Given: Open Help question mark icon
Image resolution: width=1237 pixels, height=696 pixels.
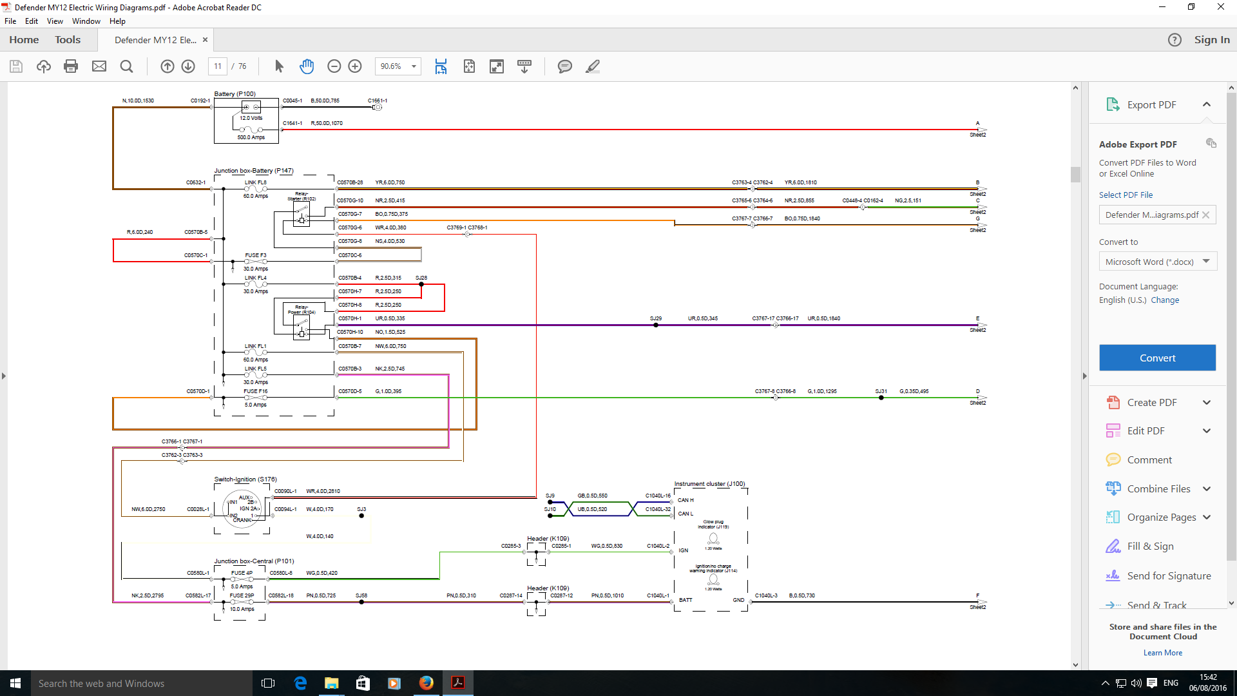Looking at the screenshot, I should (x=1175, y=40).
